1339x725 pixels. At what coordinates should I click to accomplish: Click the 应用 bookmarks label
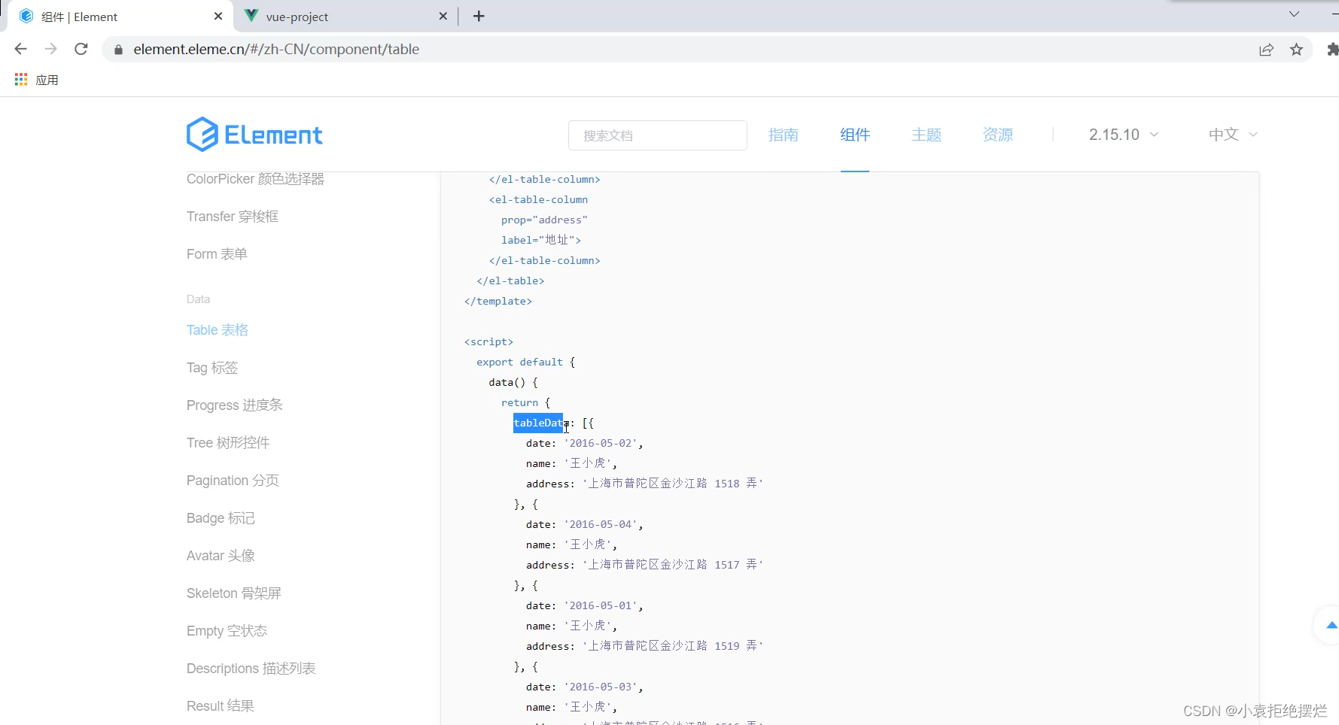tap(47, 80)
